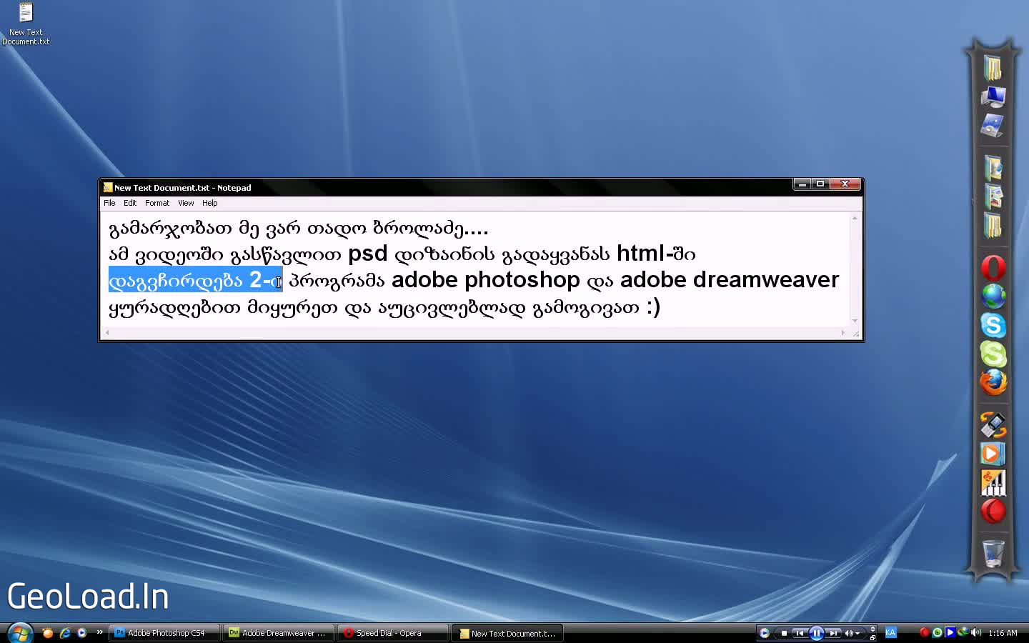Click the globe download tray icon
This screenshot has width=1029, height=643.
[963, 632]
